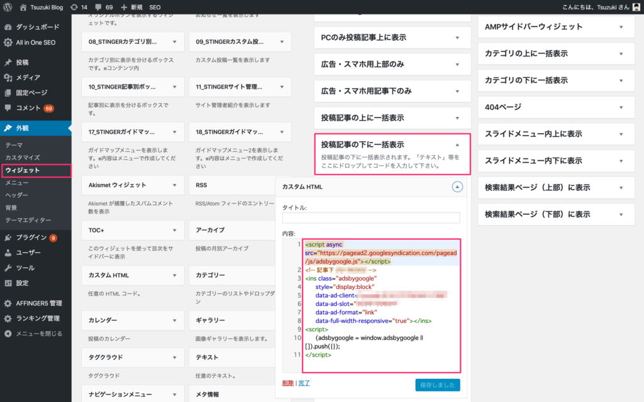Open the SEO admin bar menu
644x402 pixels.
(x=155, y=8)
